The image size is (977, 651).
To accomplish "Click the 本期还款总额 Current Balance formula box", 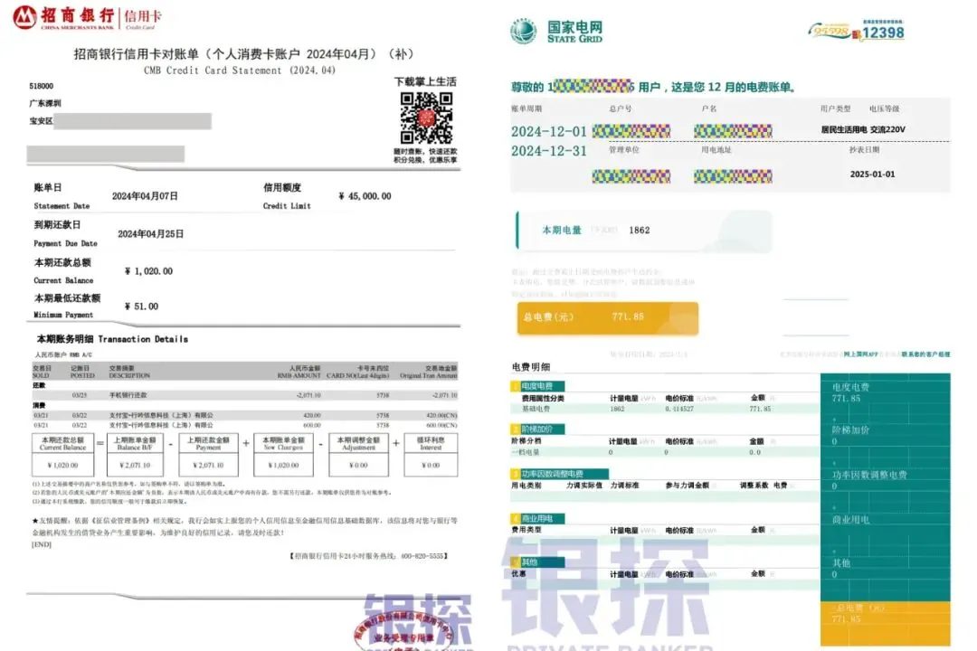I will 63,455.
